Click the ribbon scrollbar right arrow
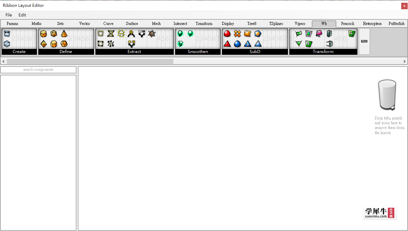 point(404,62)
